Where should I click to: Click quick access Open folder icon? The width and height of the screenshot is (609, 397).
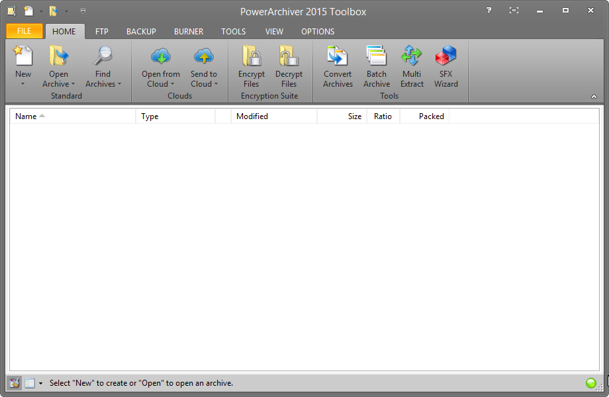(54, 11)
